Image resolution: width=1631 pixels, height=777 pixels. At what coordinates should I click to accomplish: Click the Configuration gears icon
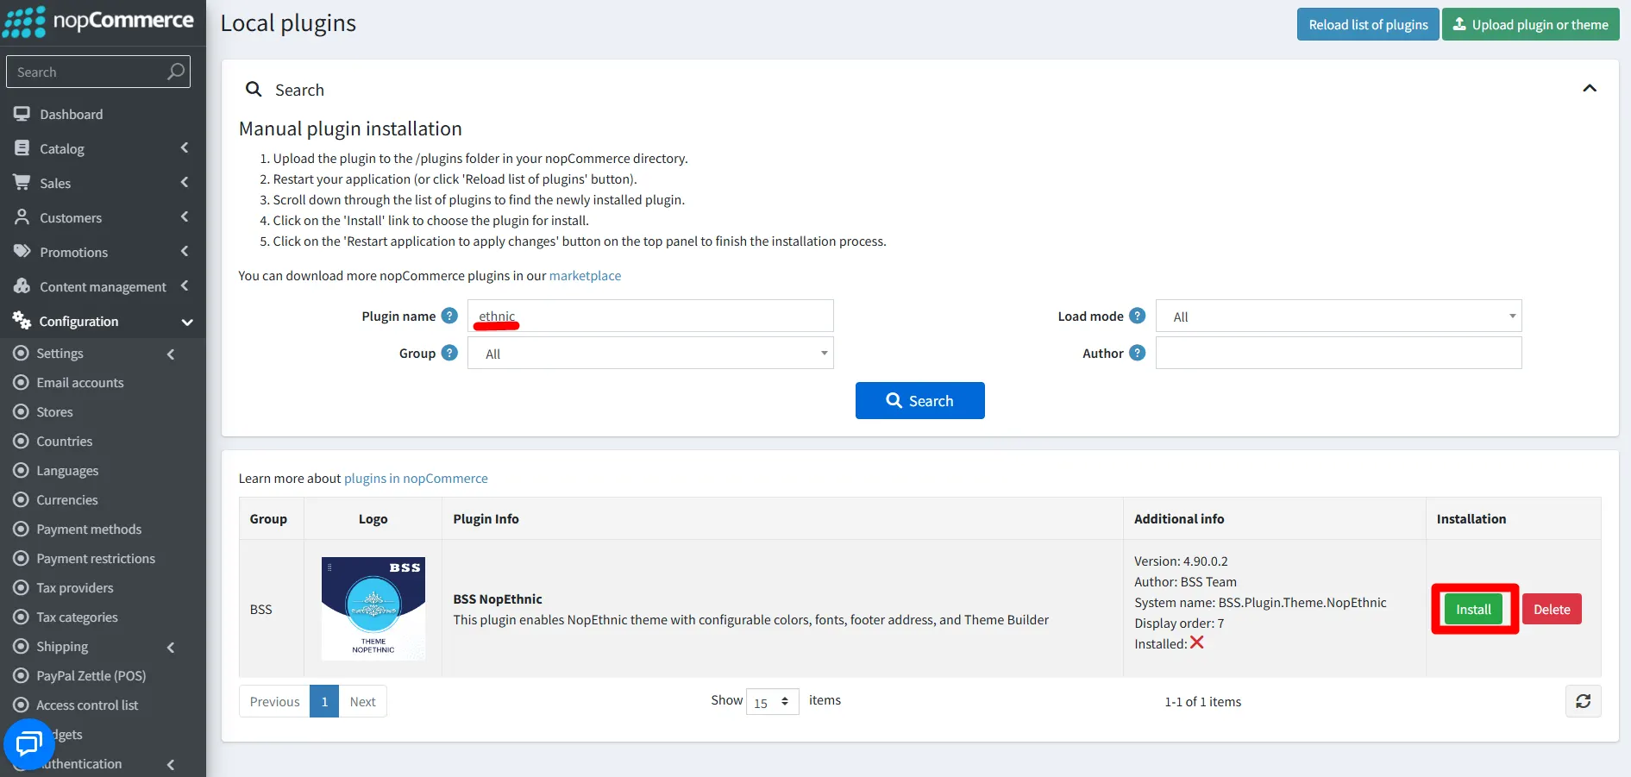[x=22, y=321]
